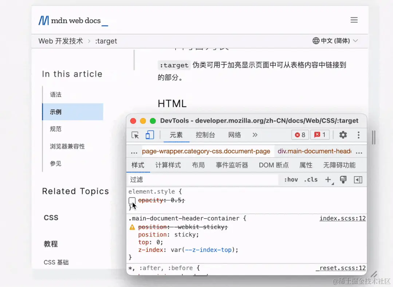393x287 pixels.
Task: Show more DevTools tabs chevron
Action: [255, 135]
